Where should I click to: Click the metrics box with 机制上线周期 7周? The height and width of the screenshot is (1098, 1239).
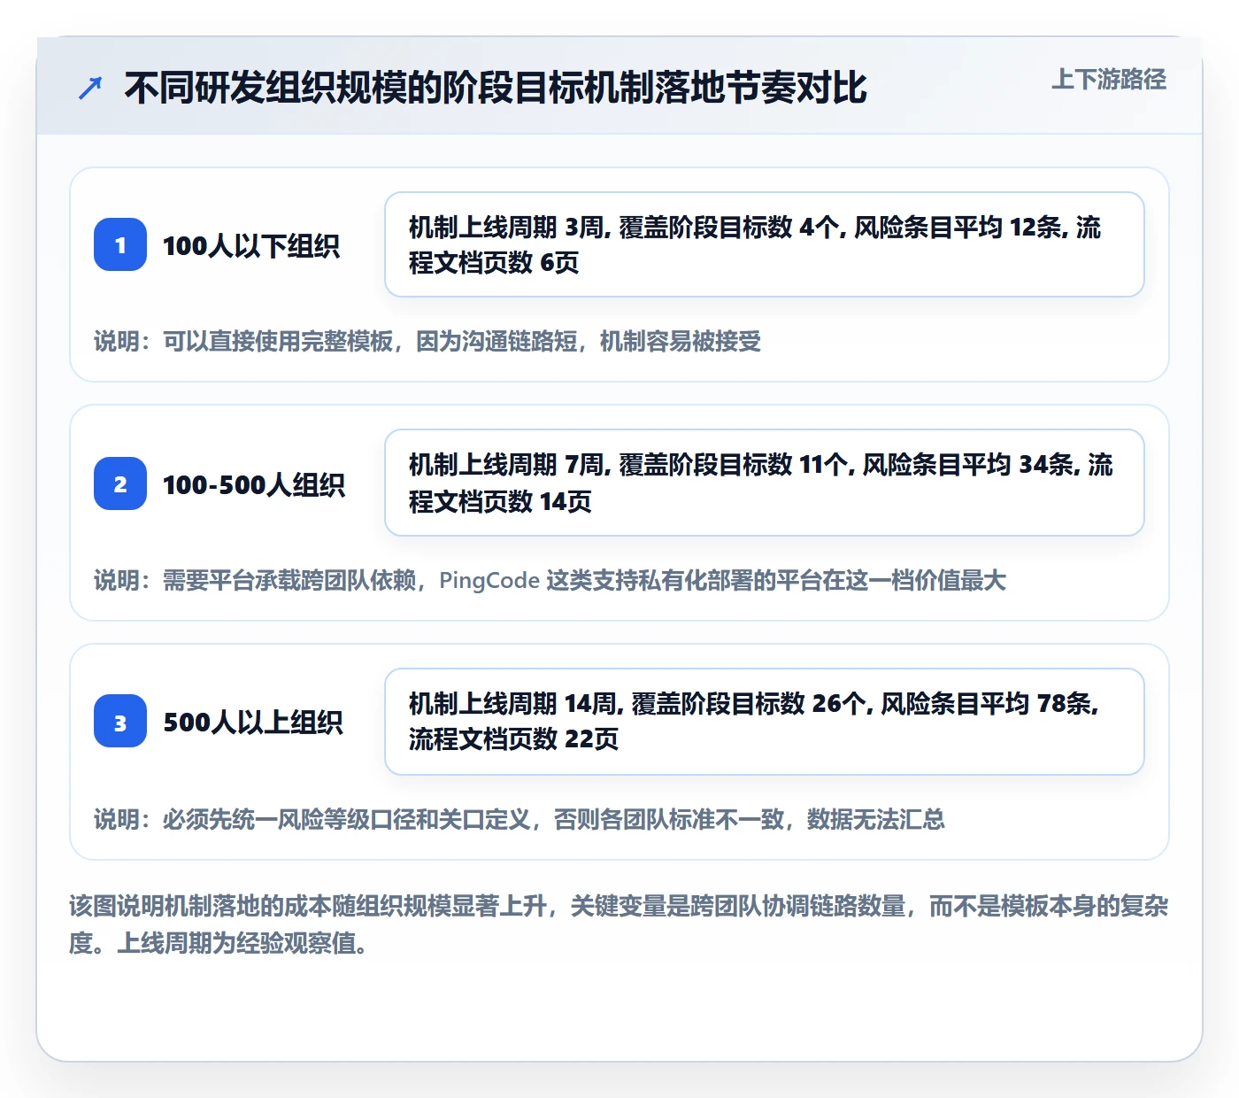(x=765, y=483)
